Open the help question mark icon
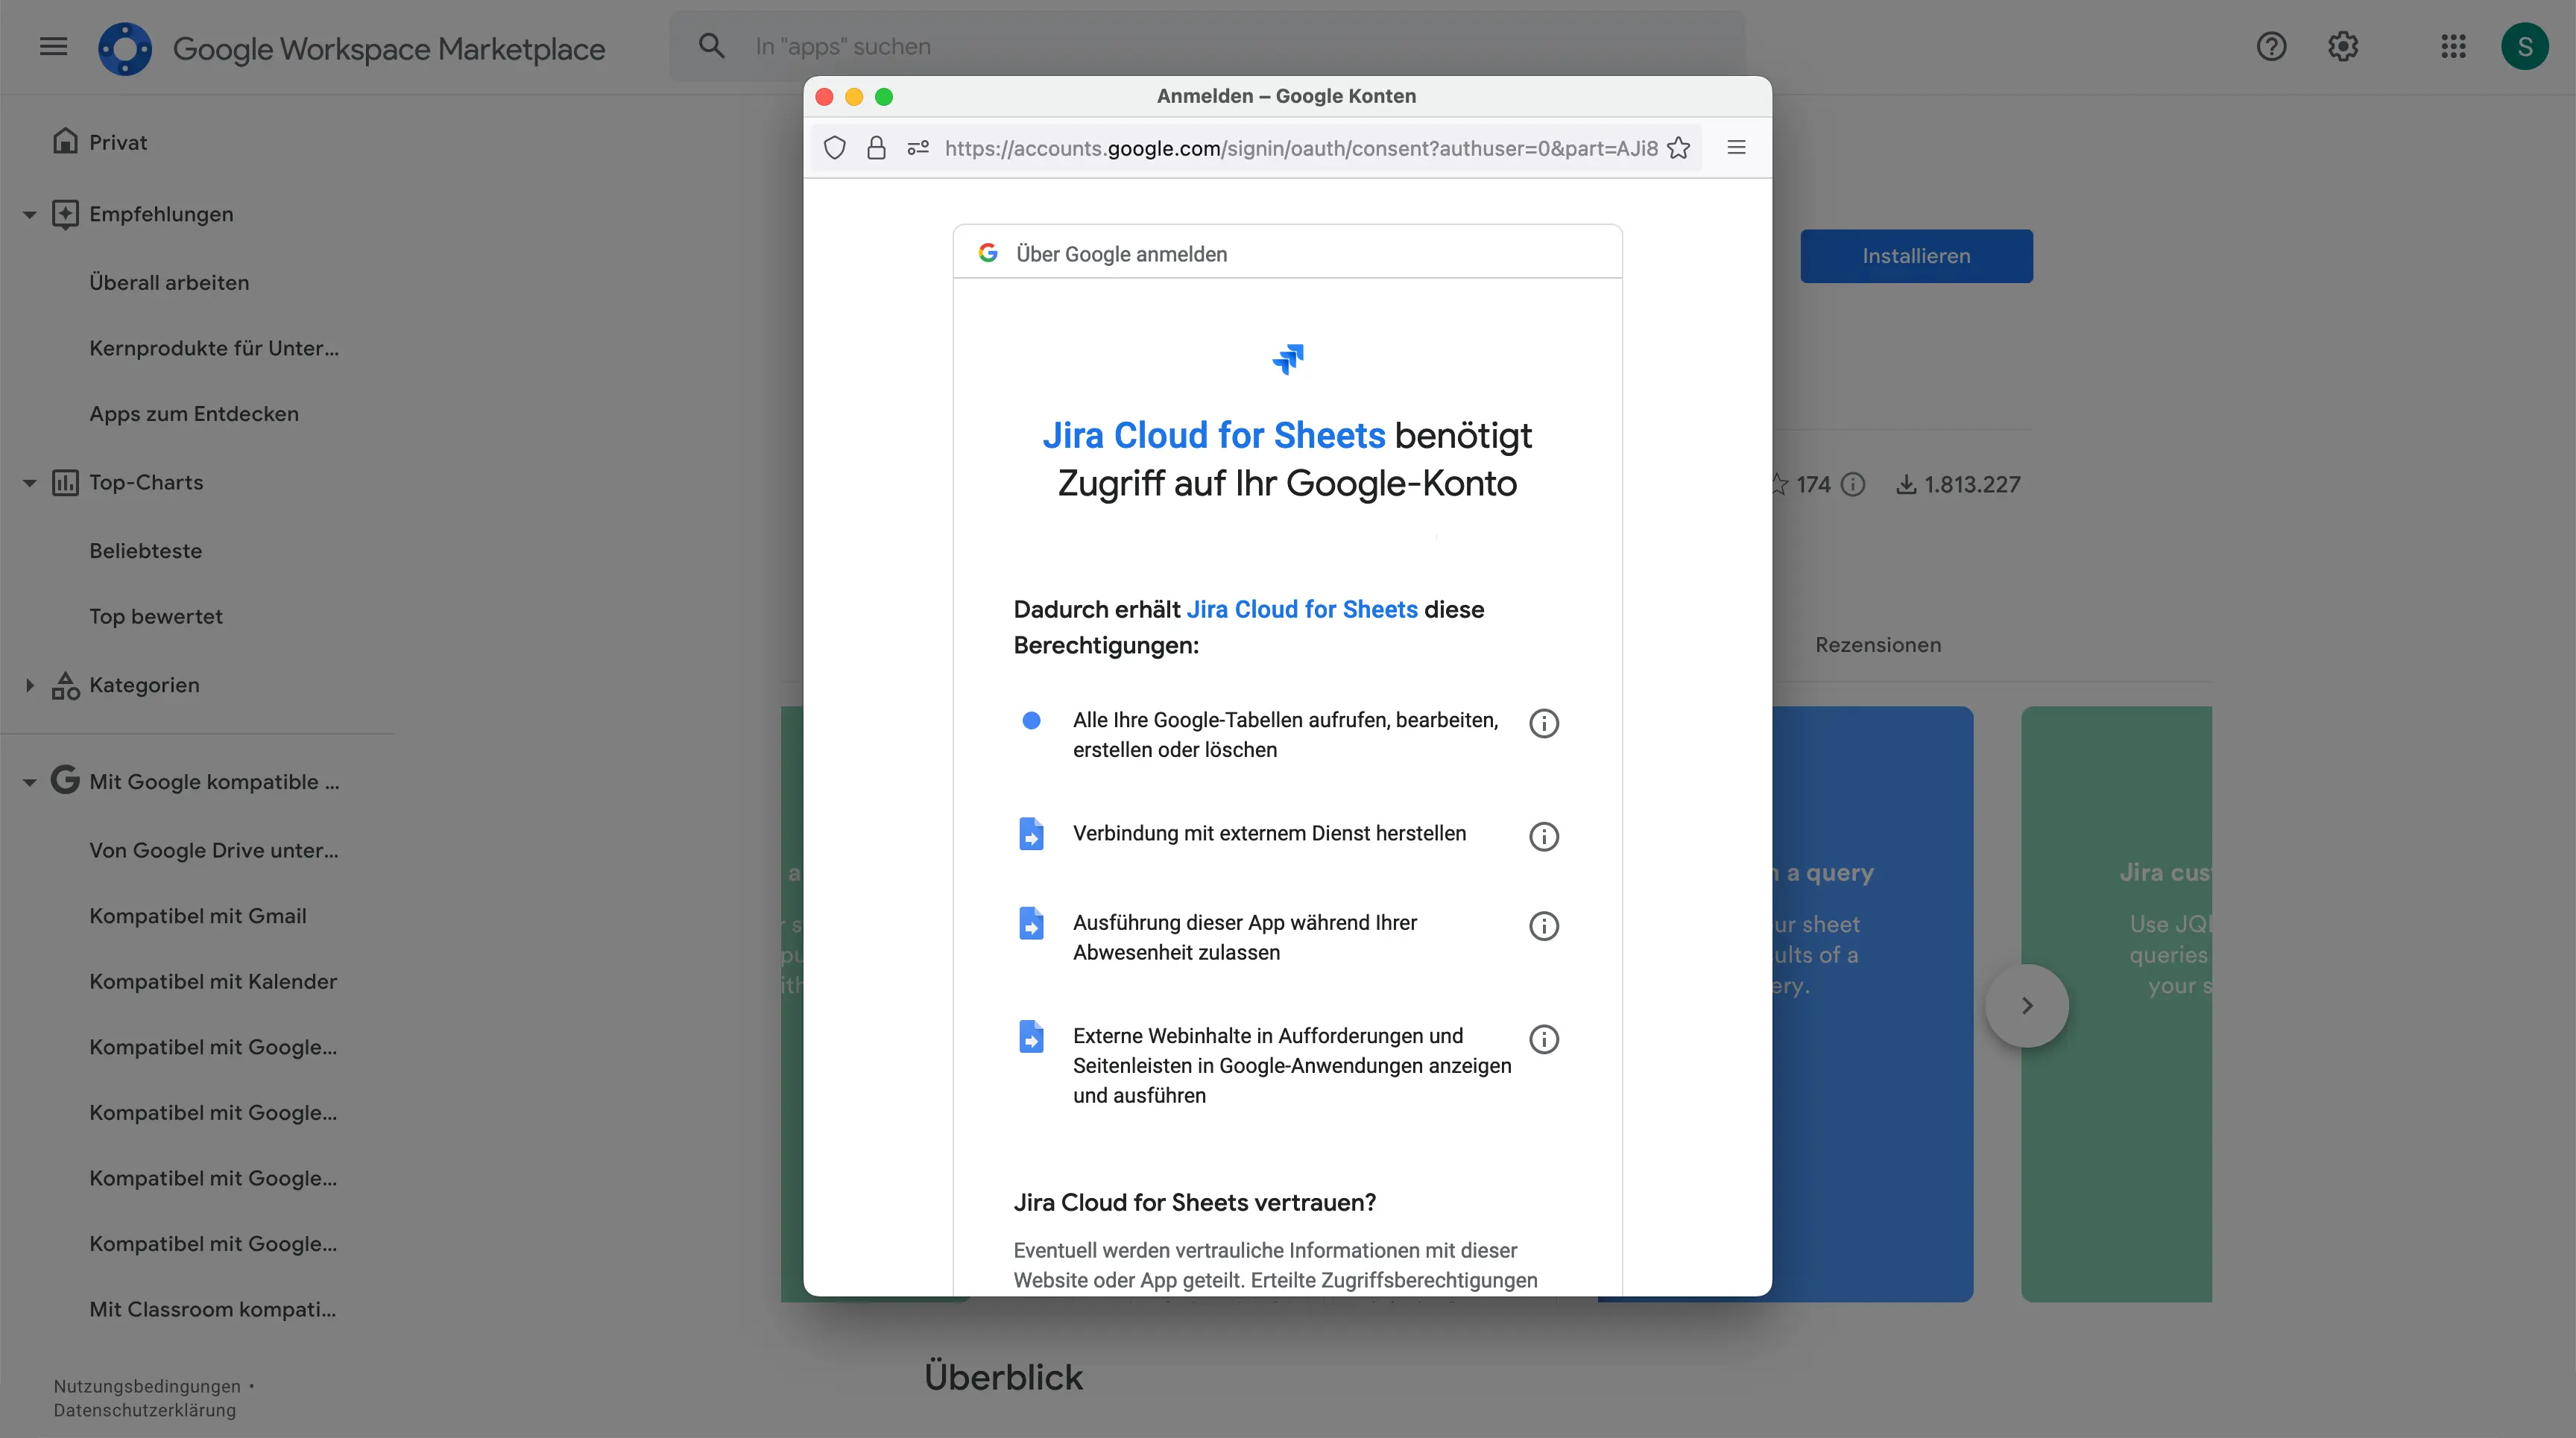The height and width of the screenshot is (1438, 2576). pos(2271,46)
